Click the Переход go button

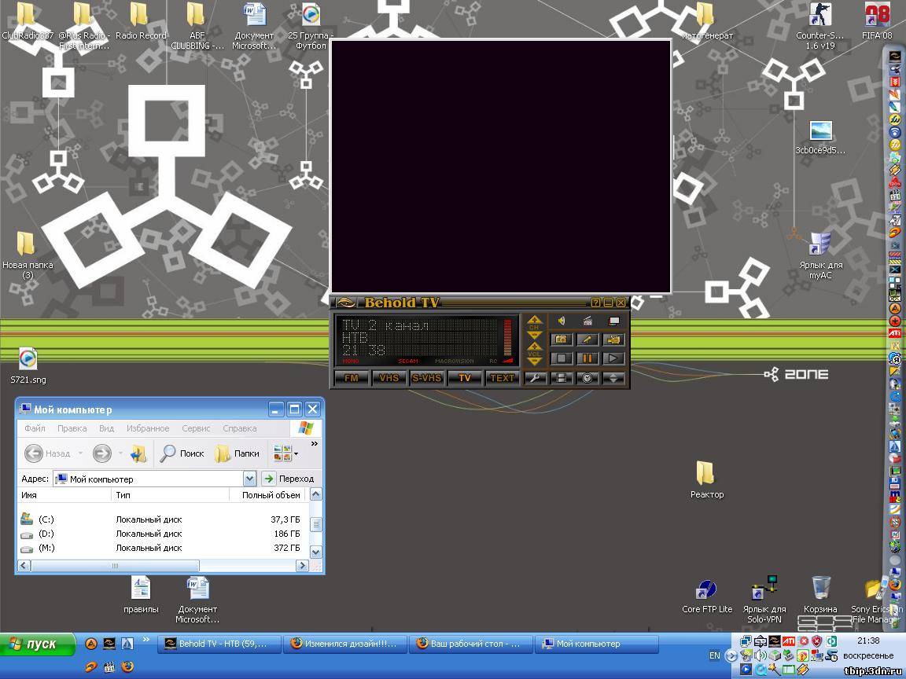tap(289, 479)
